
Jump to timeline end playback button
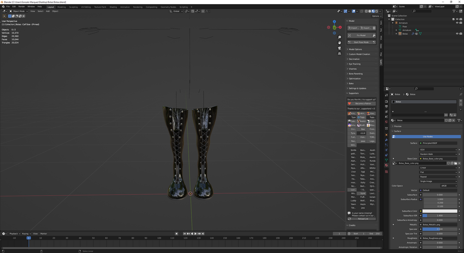coord(203,234)
